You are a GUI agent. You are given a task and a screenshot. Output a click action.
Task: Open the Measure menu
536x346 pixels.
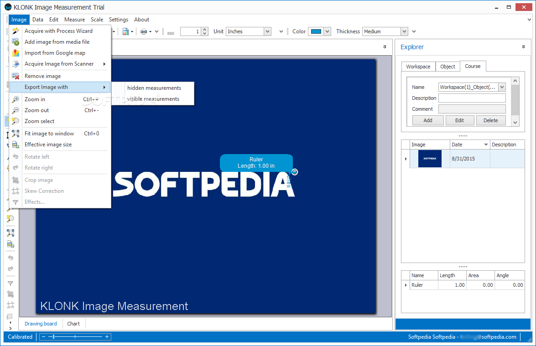[x=74, y=20]
